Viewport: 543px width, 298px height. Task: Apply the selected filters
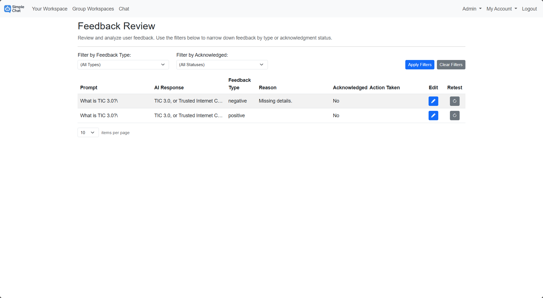[420, 64]
